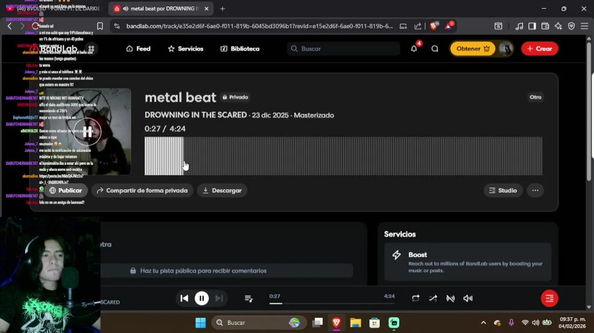
Task: Open Brave Shields lion icon
Action: coord(433,26)
